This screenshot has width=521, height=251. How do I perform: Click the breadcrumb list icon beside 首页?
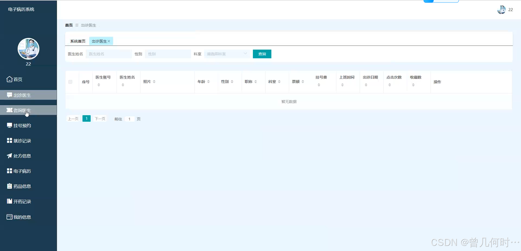pos(76,25)
